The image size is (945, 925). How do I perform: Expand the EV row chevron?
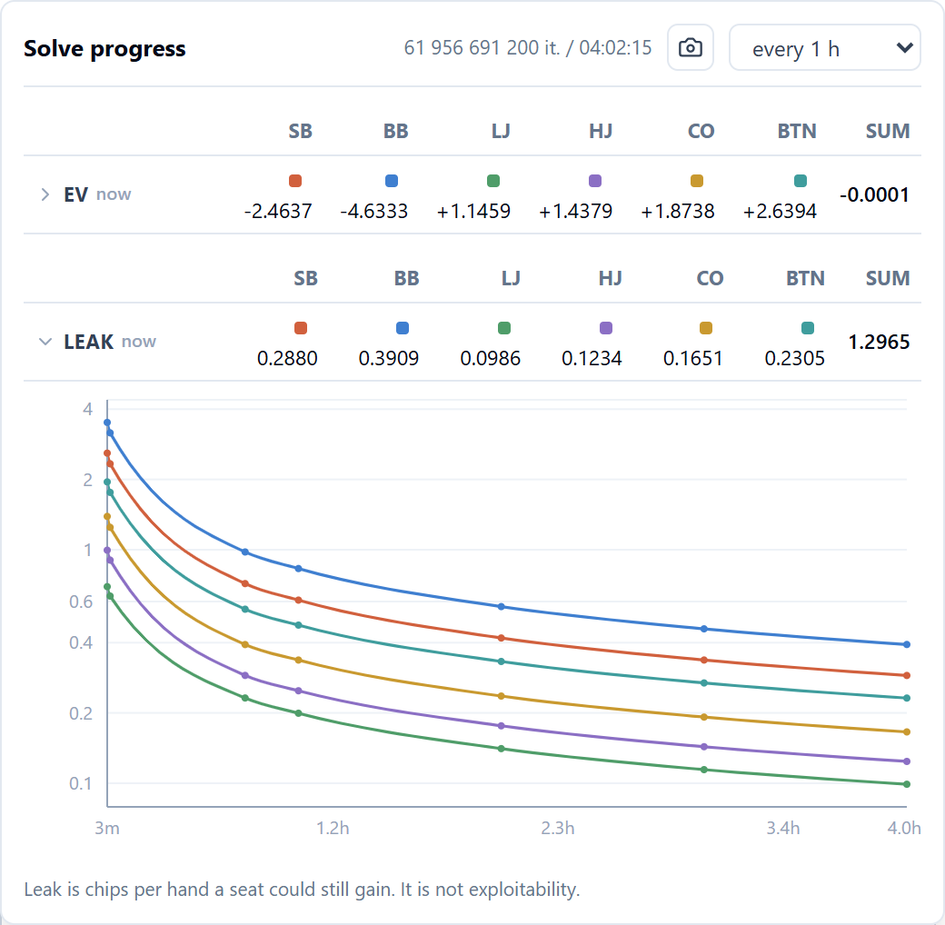click(45, 194)
